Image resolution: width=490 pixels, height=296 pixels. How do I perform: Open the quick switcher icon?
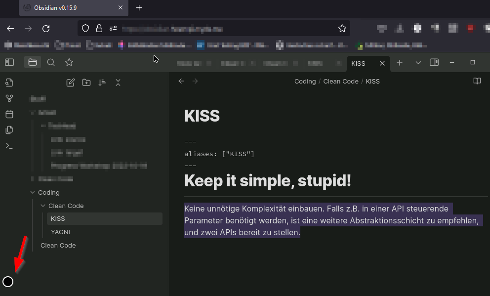coord(51,62)
